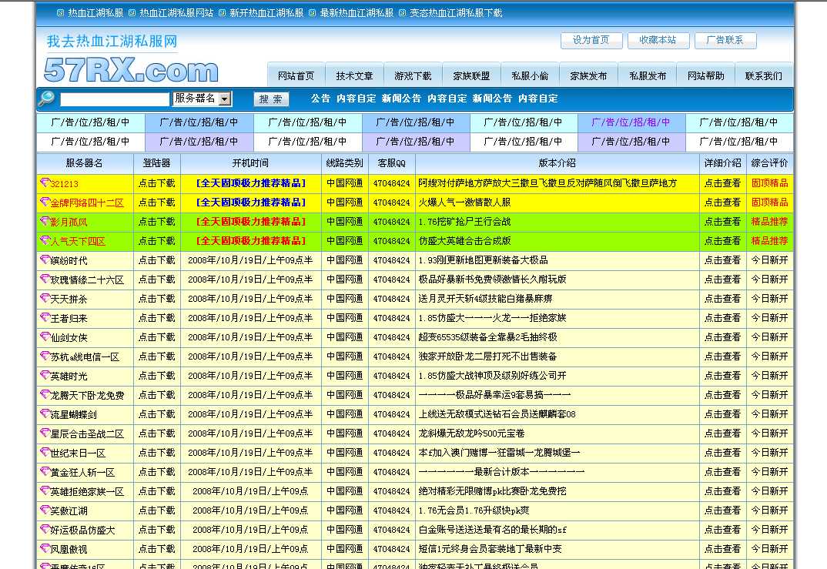Click the speaker icon beside server 321213
Image resolution: width=827 pixels, height=569 pixels.
(x=43, y=183)
